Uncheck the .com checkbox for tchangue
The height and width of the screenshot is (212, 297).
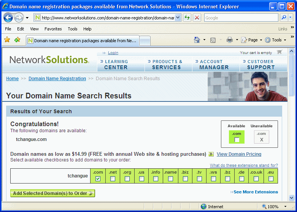click(98, 179)
